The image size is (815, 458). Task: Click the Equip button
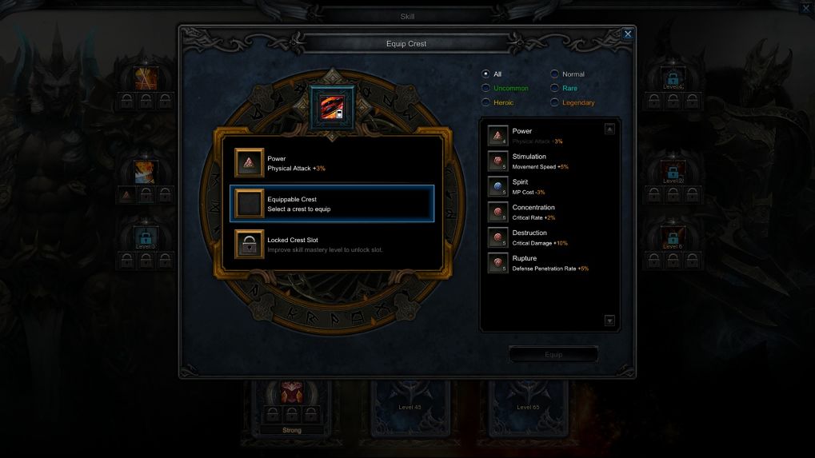pyautogui.click(x=553, y=354)
